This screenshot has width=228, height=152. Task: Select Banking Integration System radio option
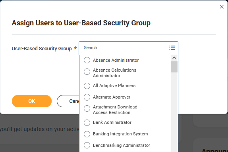pos(87,134)
